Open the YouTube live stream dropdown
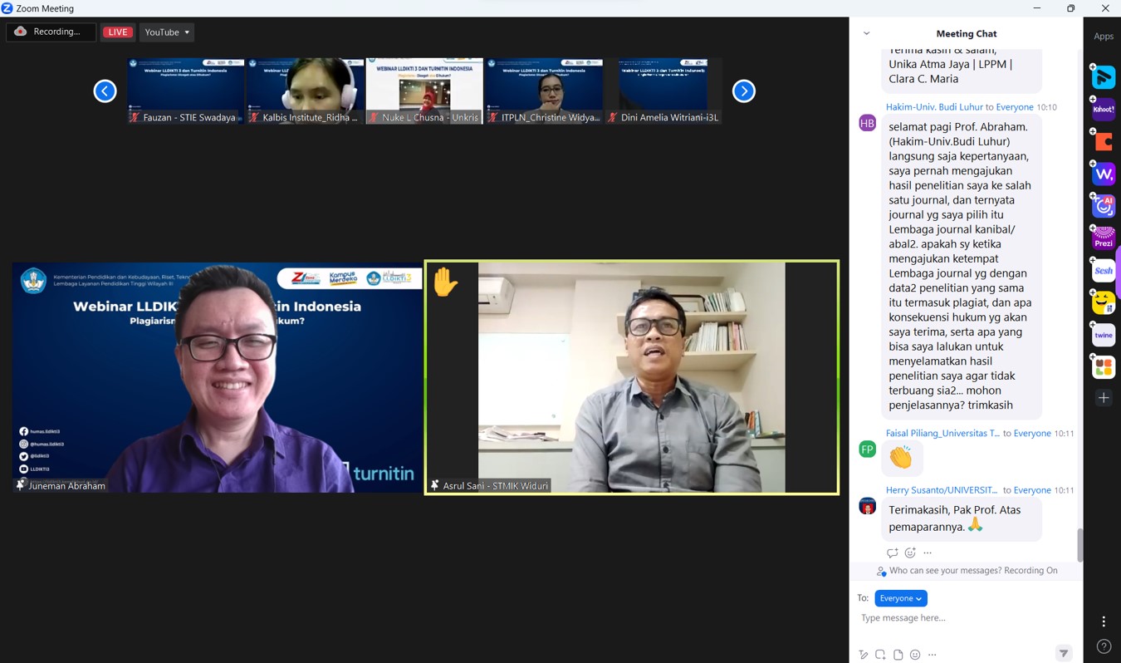 click(167, 32)
